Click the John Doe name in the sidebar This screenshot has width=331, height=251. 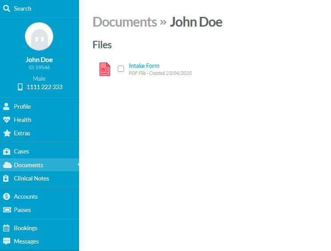pyautogui.click(x=39, y=59)
